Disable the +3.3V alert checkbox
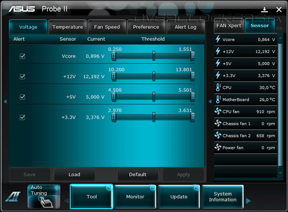288x212 pixels. click(23, 117)
